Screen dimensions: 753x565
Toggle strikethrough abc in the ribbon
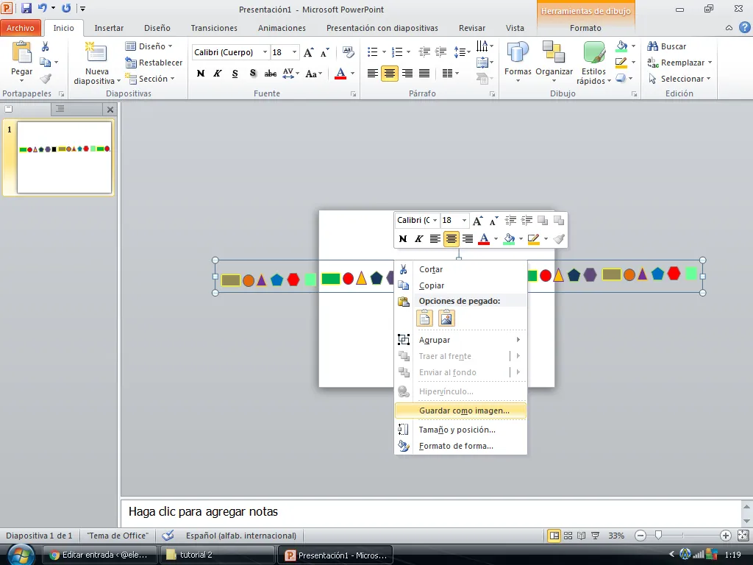coord(271,74)
